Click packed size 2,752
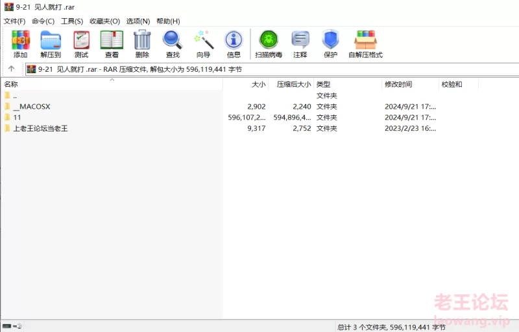Image resolution: width=519 pixels, height=332 pixels. [302, 128]
